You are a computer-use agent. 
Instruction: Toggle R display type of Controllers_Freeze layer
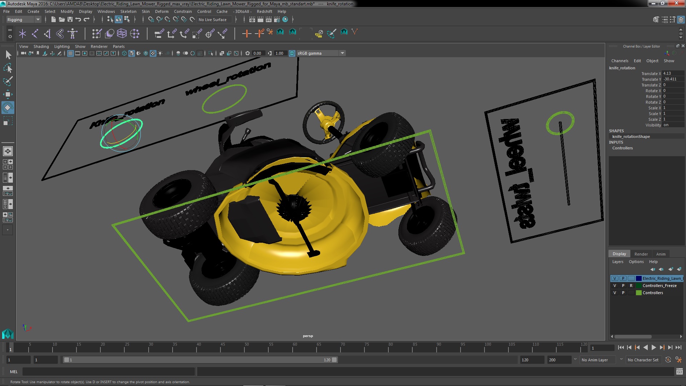pos(631,286)
